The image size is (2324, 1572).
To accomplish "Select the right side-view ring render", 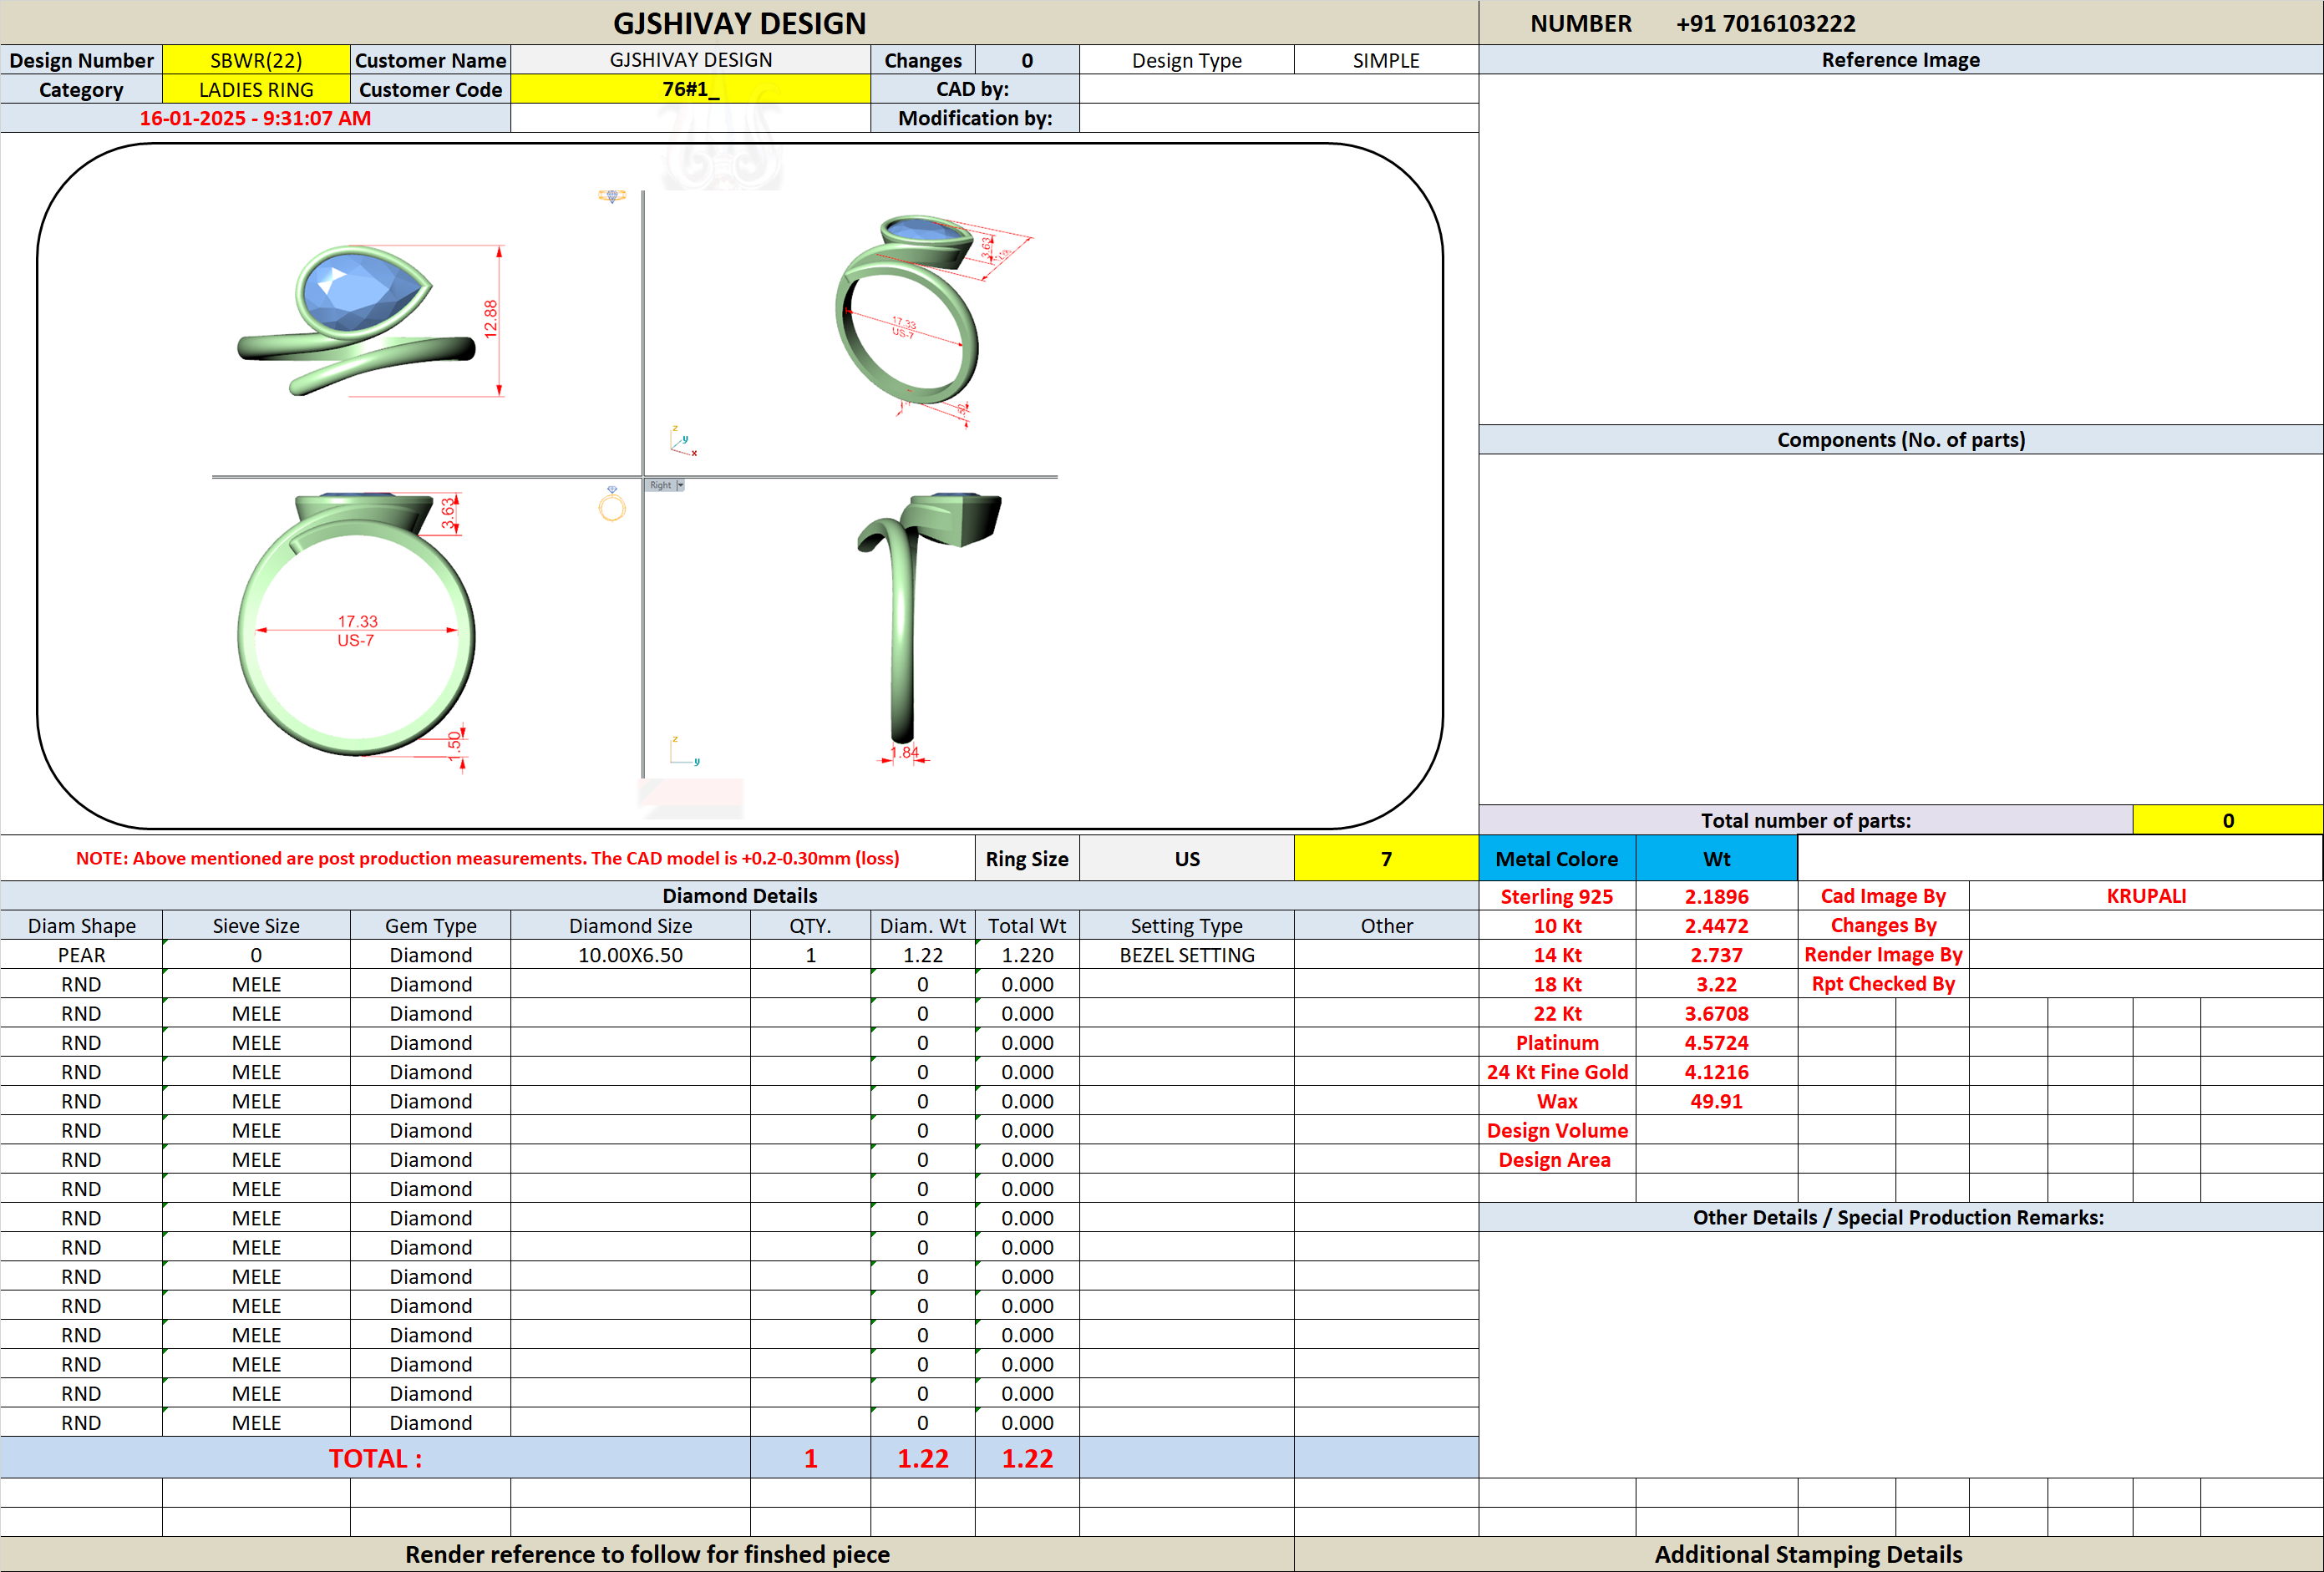I will tap(927, 617).
